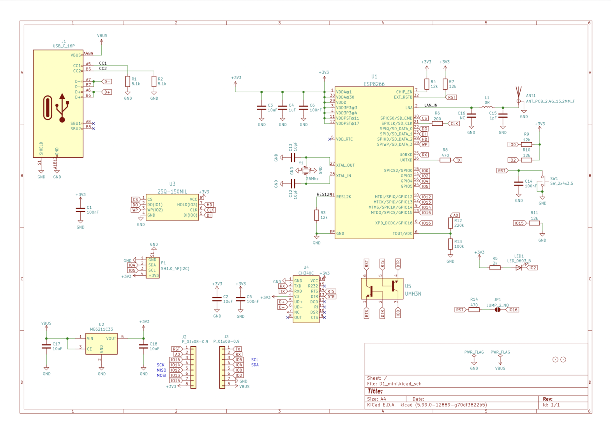Click the CLK label beside R6
This screenshot has width=611, height=423.
click(x=454, y=123)
